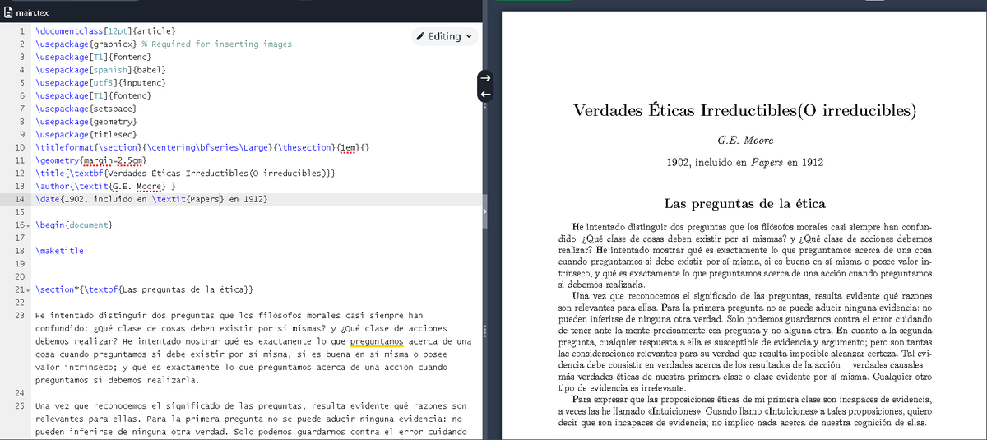This screenshot has width=987, height=440.
Task: Collapse the fold arrow at line 21
Action: pos(29,290)
